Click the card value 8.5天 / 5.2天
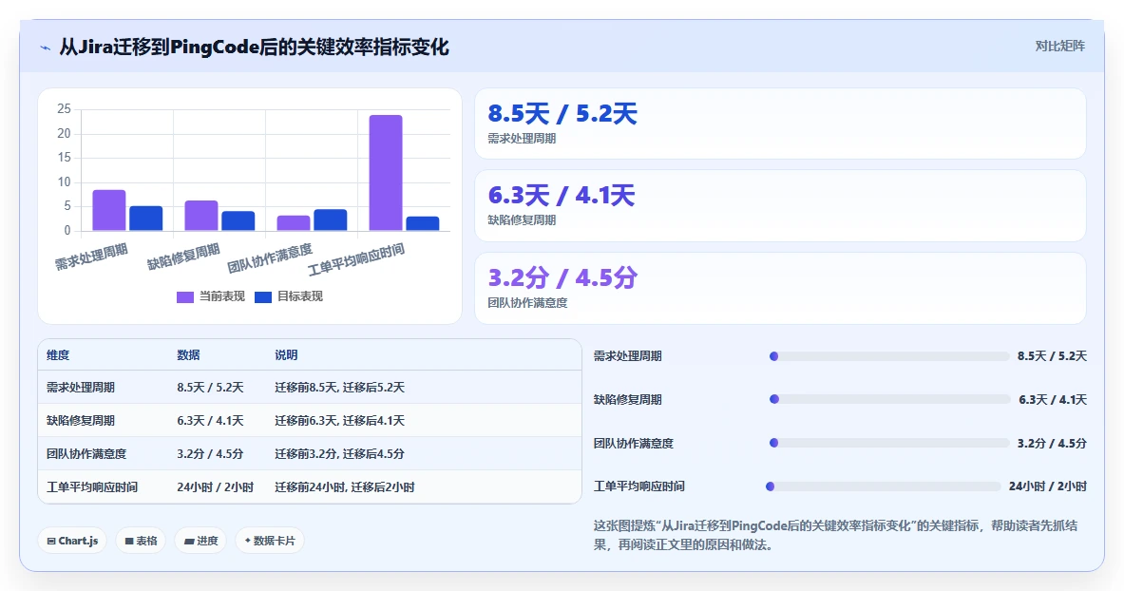This screenshot has height=591, width=1124. click(x=562, y=113)
